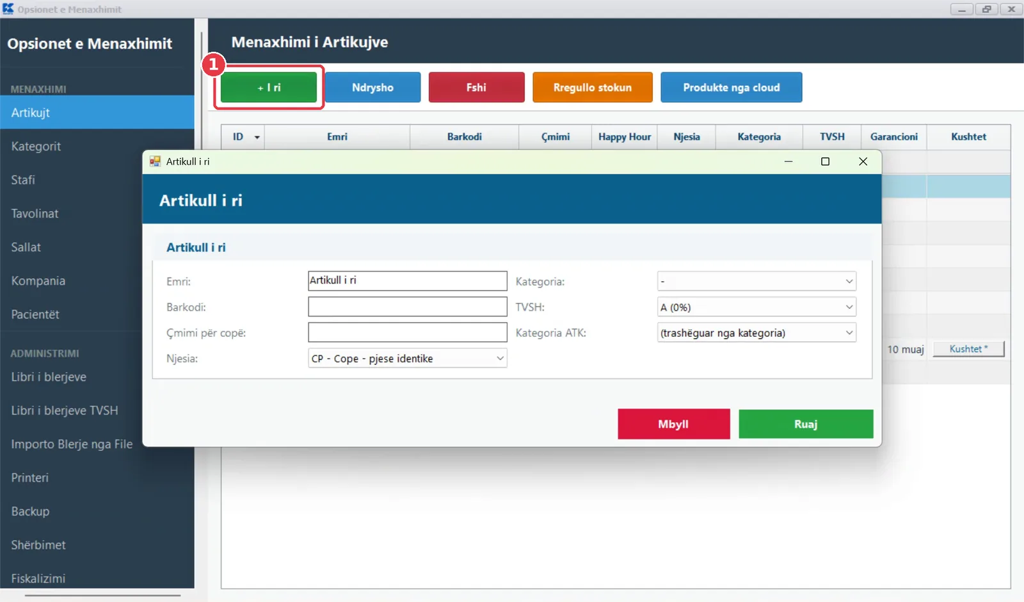Click the Kushtet * link button
The image size is (1024, 602).
tap(968, 349)
